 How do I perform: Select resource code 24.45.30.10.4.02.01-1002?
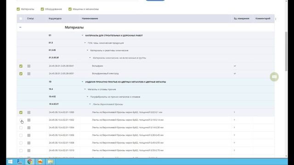coord(61,120)
